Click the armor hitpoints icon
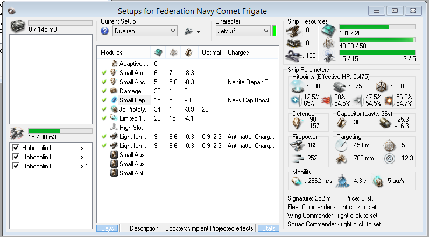This screenshot has height=237, width=429. point(339,87)
